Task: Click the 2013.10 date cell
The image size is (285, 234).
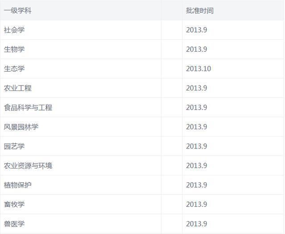Action: click(199, 69)
